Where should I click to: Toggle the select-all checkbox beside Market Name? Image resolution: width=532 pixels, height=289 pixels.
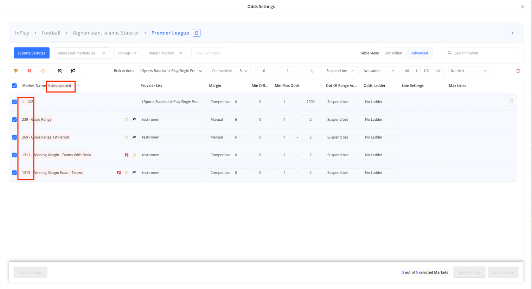(x=14, y=86)
